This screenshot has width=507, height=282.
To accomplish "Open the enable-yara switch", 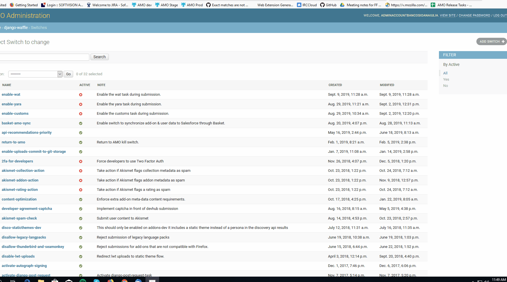I will tap(11, 104).
